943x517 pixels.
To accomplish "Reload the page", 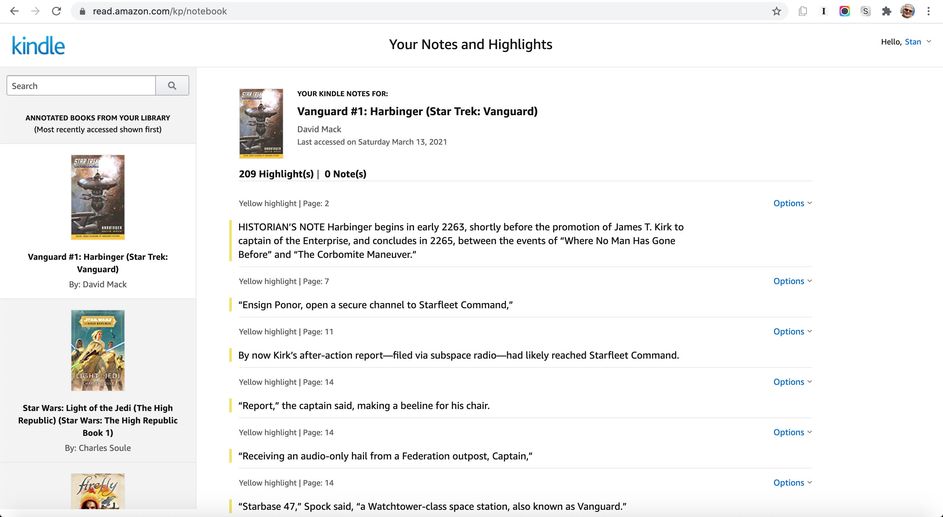I will point(56,11).
